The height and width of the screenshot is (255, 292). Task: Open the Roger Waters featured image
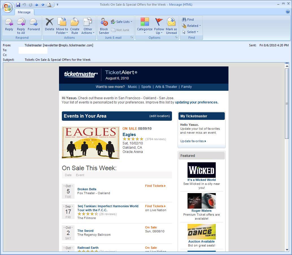click(x=202, y=201)
